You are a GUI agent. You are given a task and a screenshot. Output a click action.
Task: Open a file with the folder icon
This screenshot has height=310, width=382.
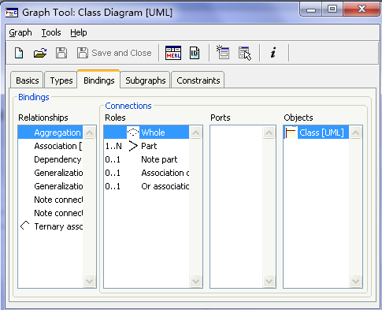pos(40,53)
